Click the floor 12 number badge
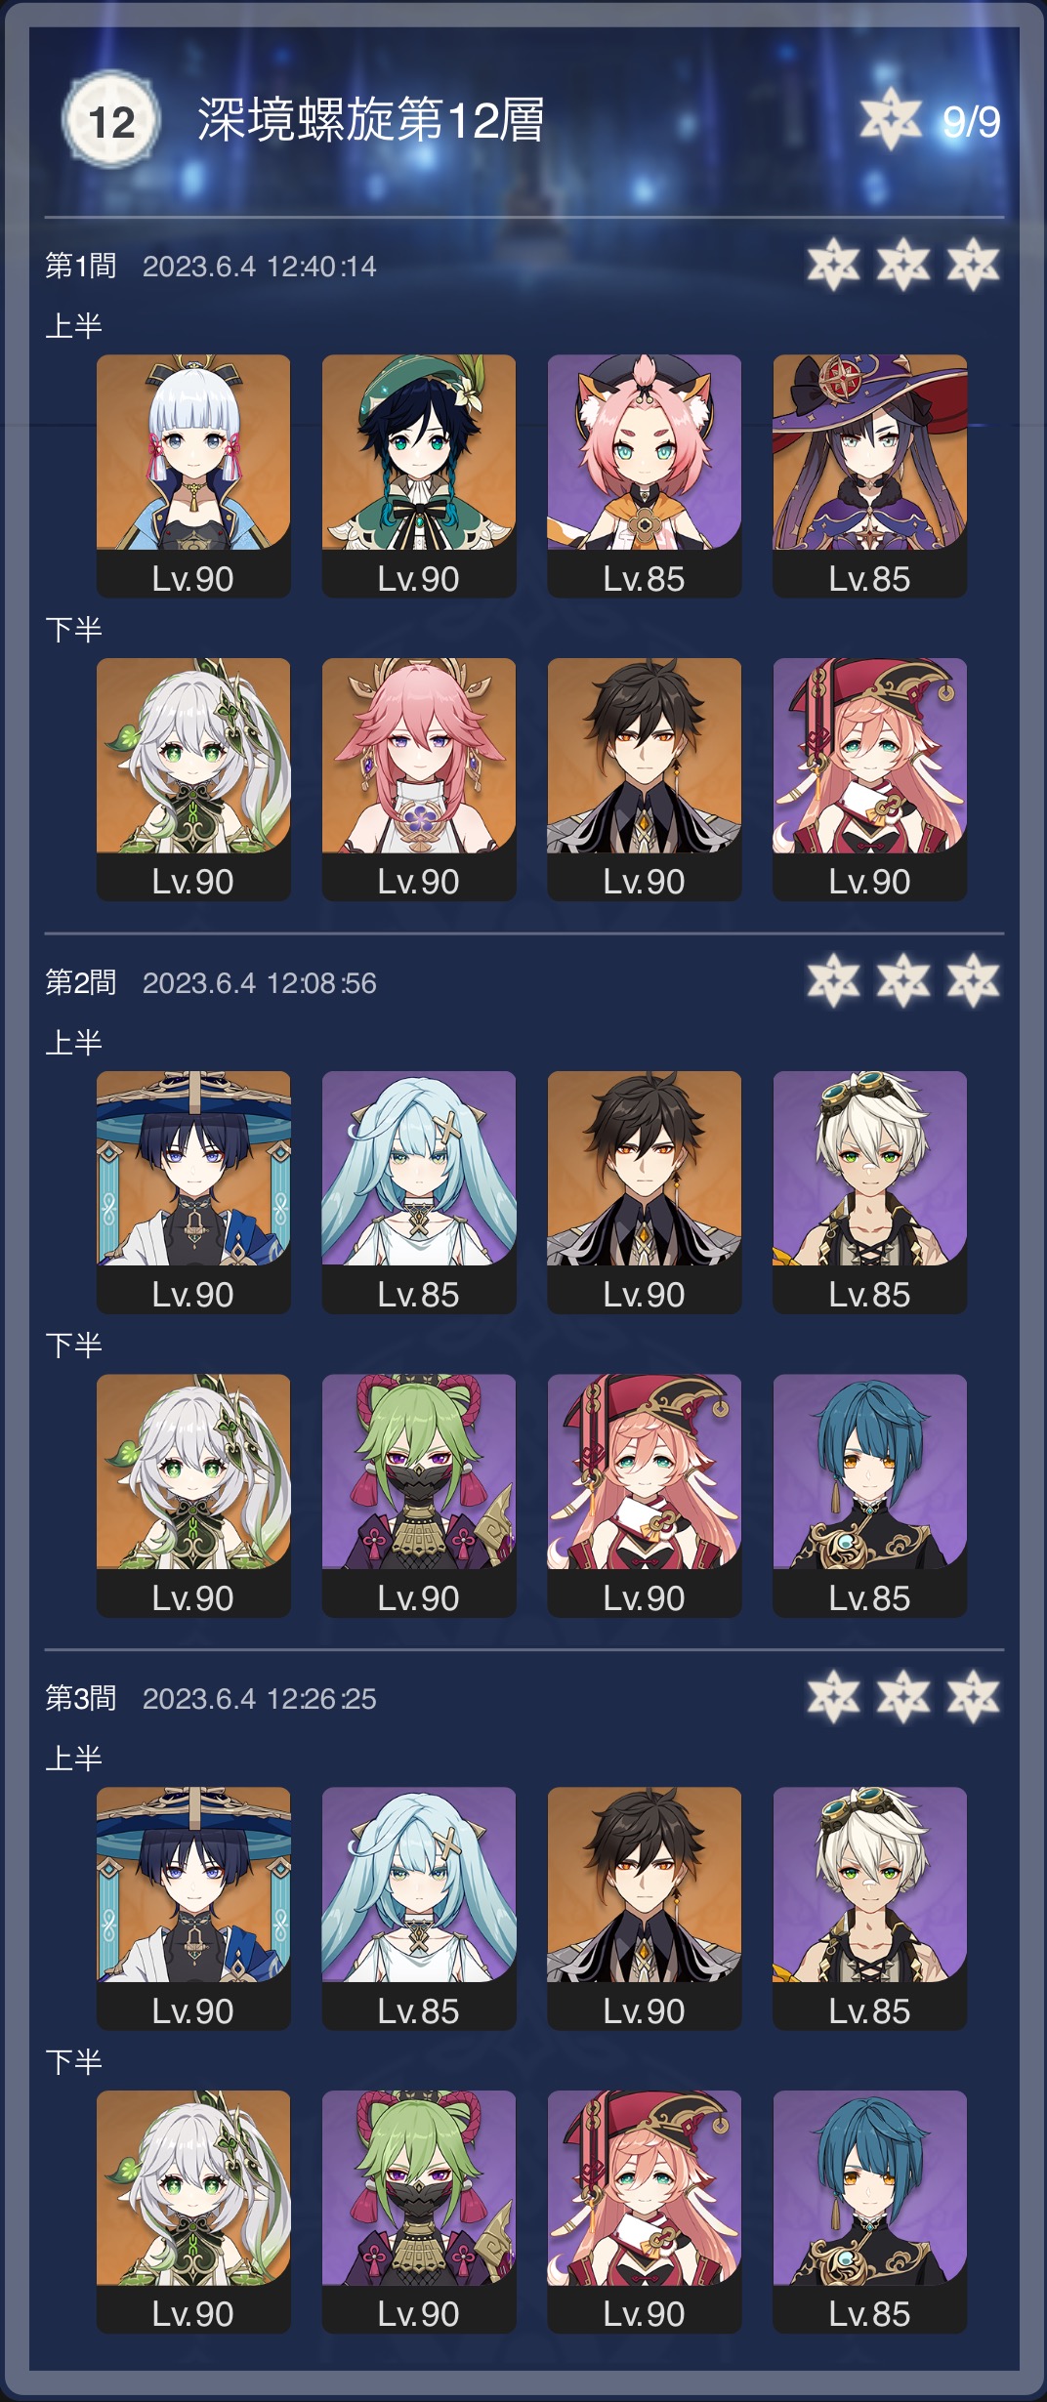The image size is (1047, 2402). click(111, 121)
